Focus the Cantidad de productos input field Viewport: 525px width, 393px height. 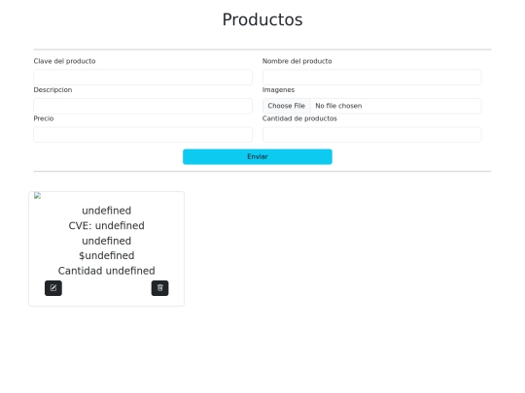click(x=372, y=135)
